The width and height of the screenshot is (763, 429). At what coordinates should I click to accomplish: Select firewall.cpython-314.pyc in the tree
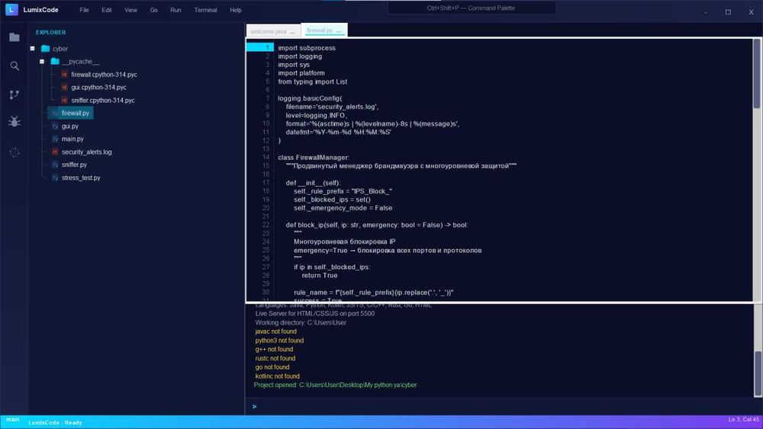point(104,75)
